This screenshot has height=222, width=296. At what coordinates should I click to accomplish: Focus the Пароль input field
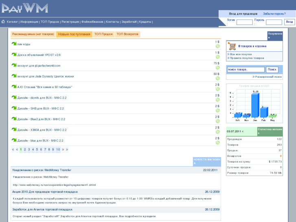point(274,22)
